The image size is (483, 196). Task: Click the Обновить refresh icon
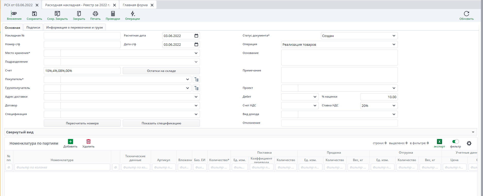(466, 14)
